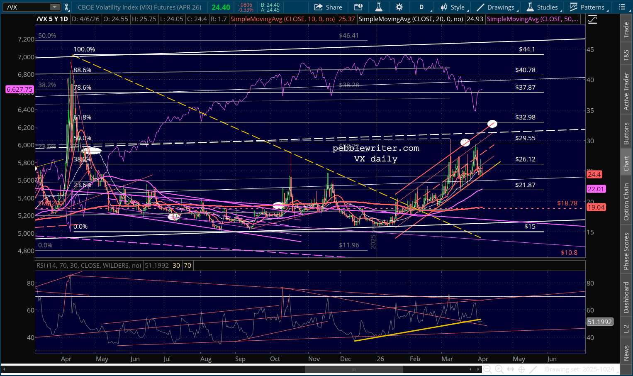Viewport: 633px width, 376px height.
Task: Toggle the chart scale icon above price axis
Action: tap(592, 20)
